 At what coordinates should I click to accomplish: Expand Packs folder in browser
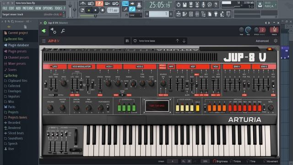coord(11,107)
